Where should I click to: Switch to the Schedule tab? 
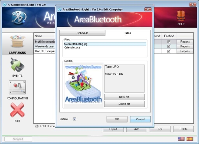click(x=83, y=33)
